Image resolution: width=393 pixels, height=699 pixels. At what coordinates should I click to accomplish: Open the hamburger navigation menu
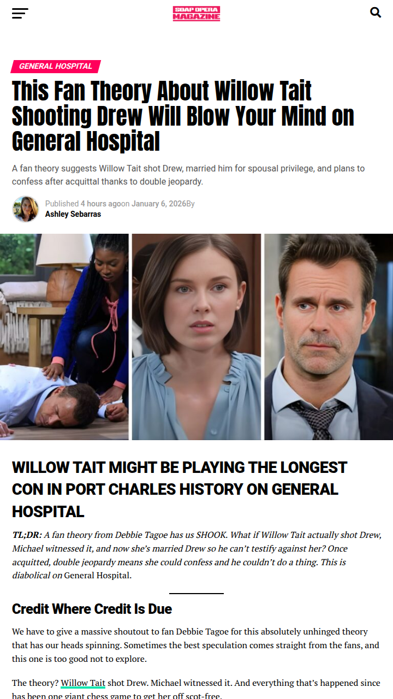[20, 14]
